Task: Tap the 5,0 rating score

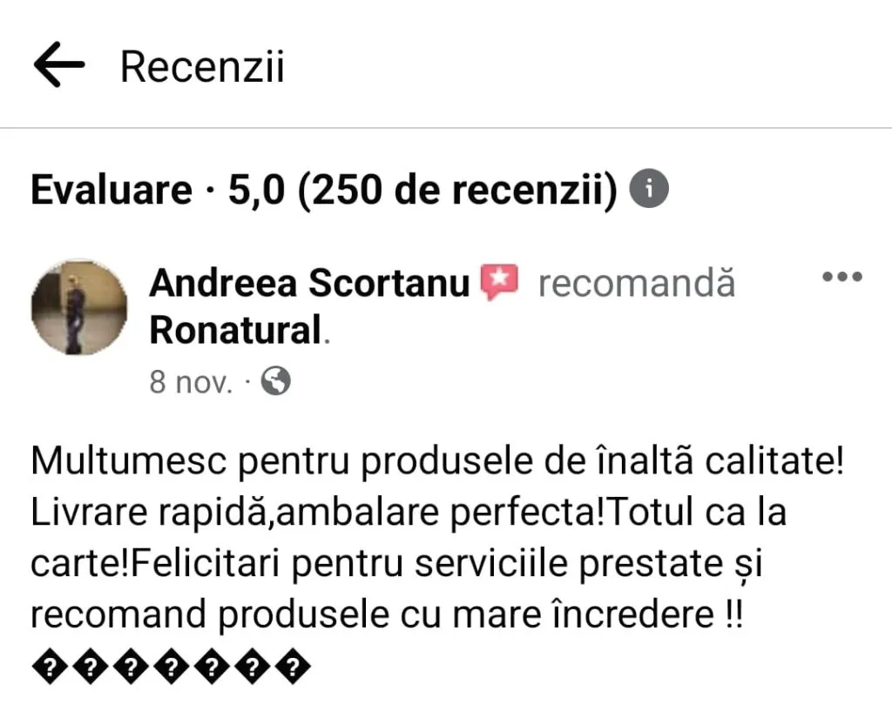Action: [256, 191]
